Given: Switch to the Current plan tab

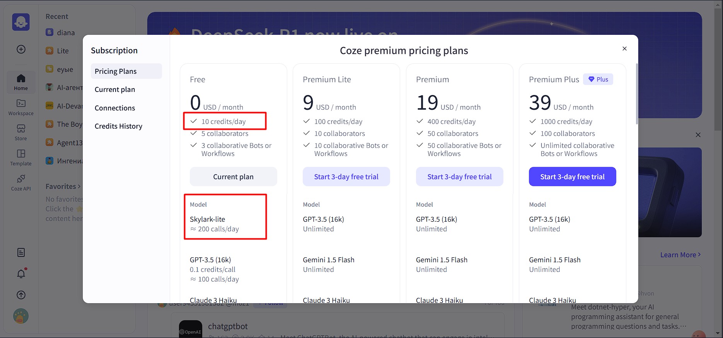Looking at the screenshot, I should [x=115, y=90].
